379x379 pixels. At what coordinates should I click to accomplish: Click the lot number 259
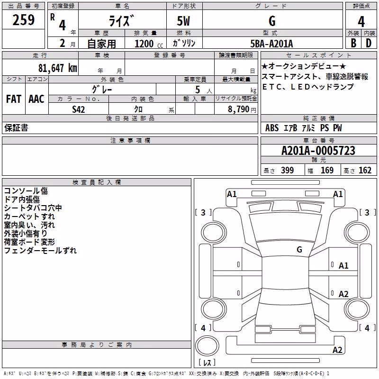tap(23, 20)
